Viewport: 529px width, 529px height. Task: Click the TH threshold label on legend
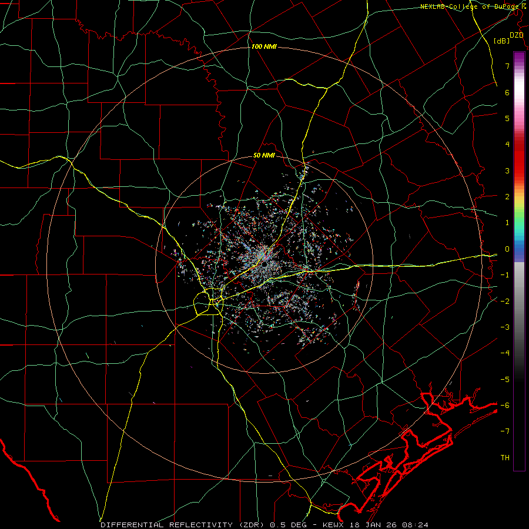coord(505,458)
